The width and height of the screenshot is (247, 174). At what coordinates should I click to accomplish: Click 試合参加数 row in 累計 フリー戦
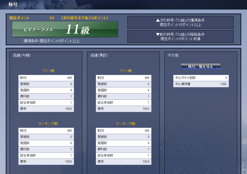(x=124, y=103)
